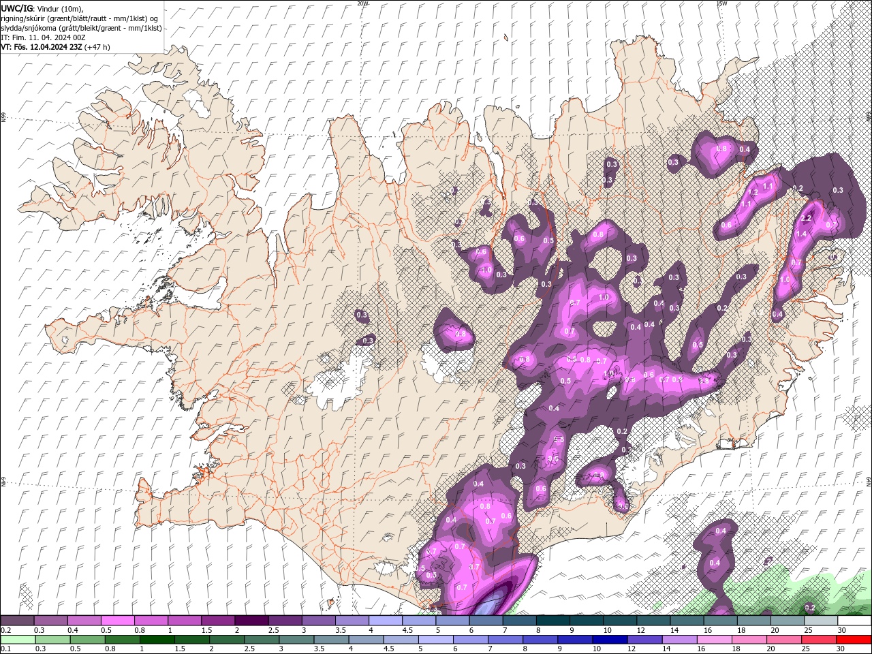Pick the pink swatch between 16 and 18, bottom row
This screenshot has height=654, width=872.
715,640
